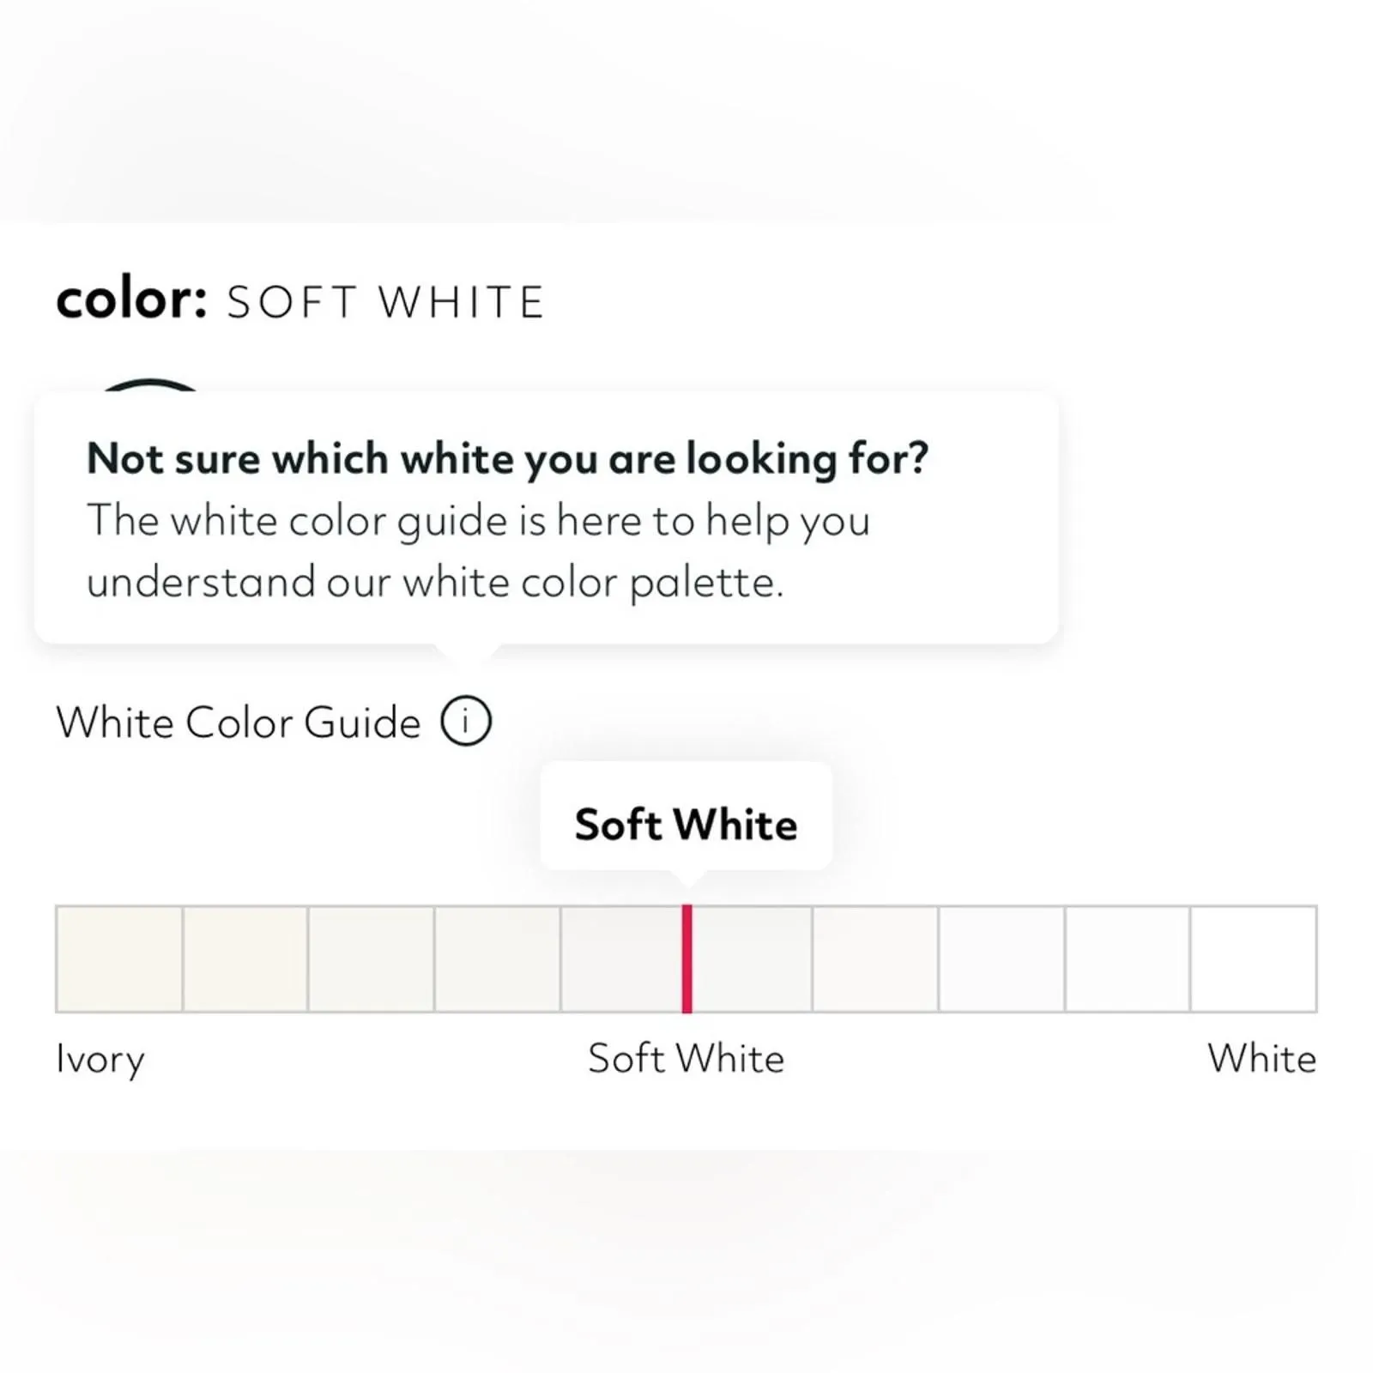Screen dimensions: 1373x1373
Task: Select the second swatch from the left
Action: point(245,959)
